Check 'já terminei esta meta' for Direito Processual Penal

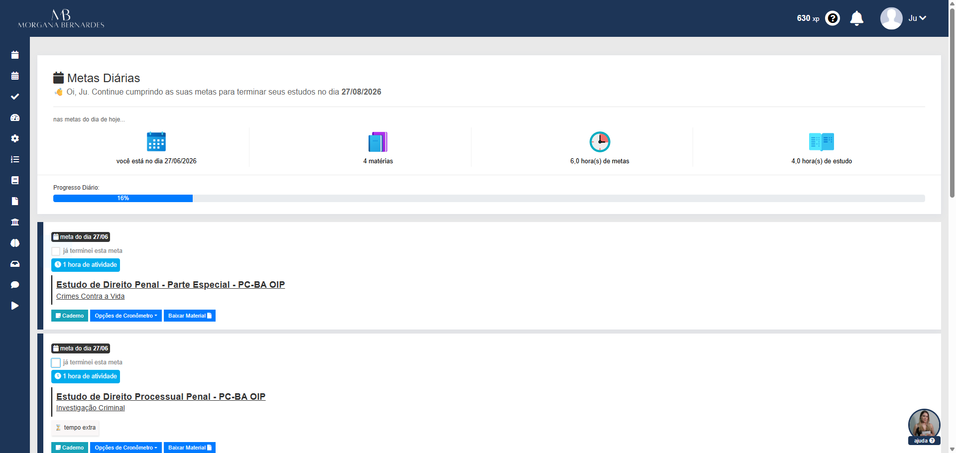tap(56, 363)
